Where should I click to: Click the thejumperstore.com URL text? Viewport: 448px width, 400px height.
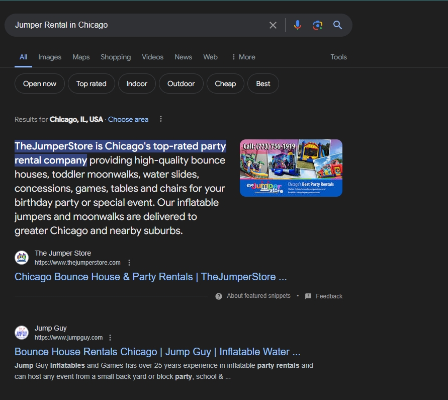(x=77, y=263)
